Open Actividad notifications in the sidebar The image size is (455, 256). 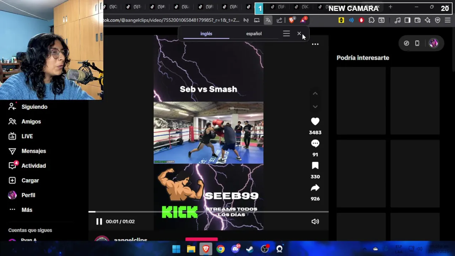(34, 166)
